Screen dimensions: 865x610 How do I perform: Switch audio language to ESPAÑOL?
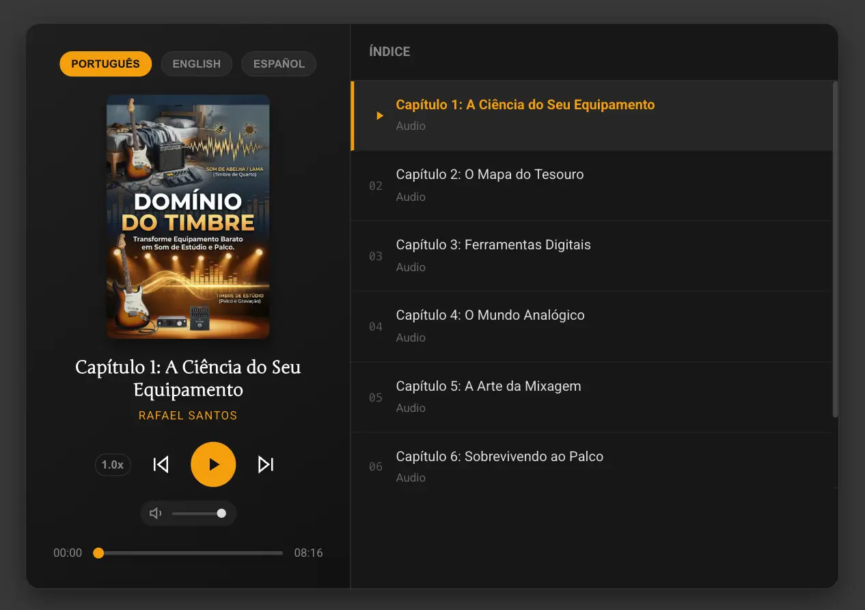tap(279, 64)
